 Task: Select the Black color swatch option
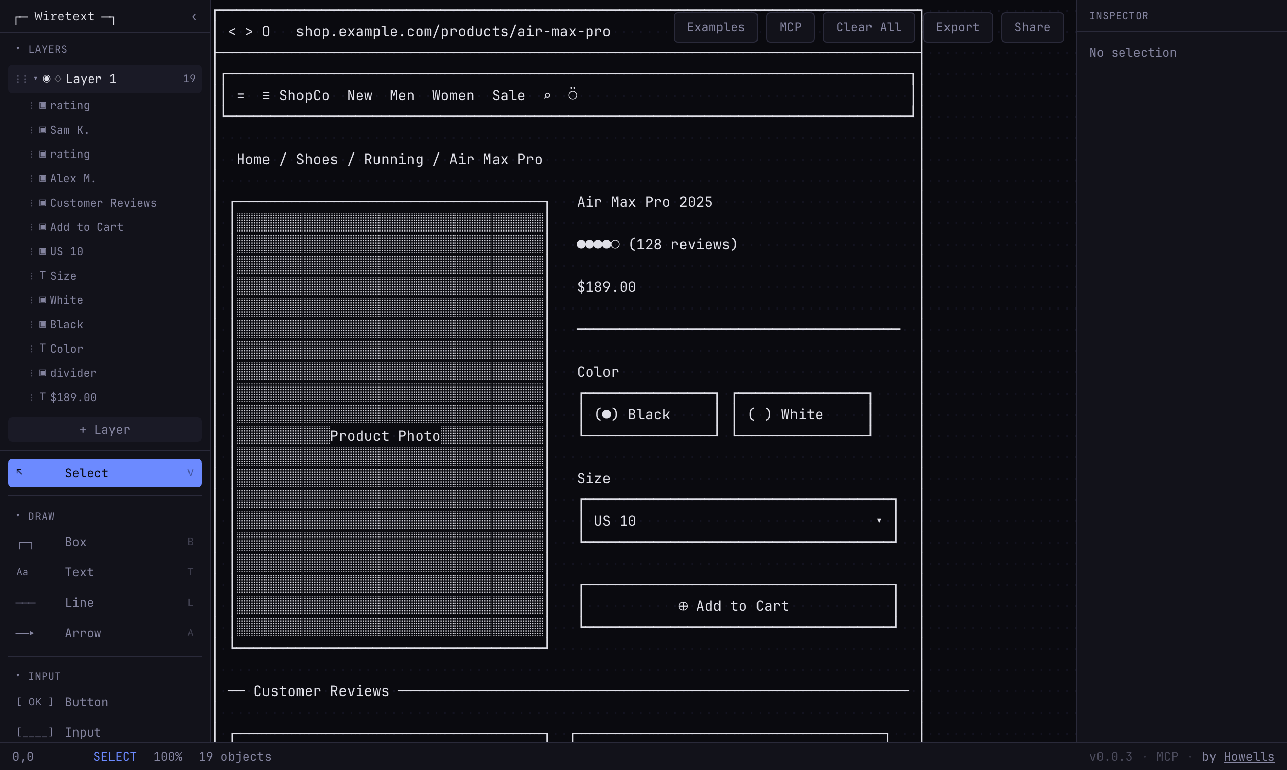coord(648,414)
